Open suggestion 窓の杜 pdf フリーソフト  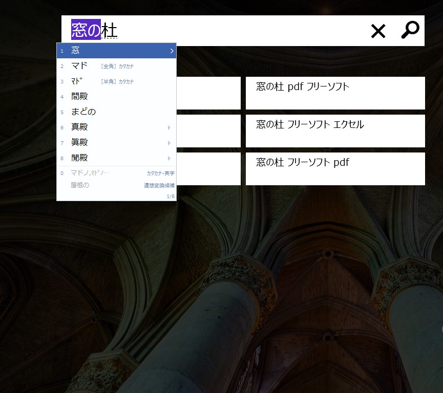[x=335, y=93]
